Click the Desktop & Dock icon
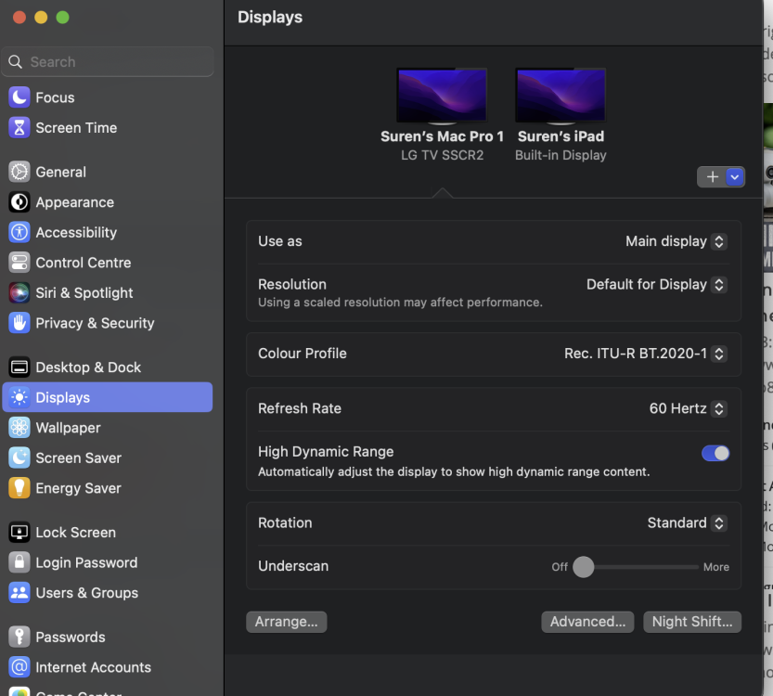 click(19, 367)
